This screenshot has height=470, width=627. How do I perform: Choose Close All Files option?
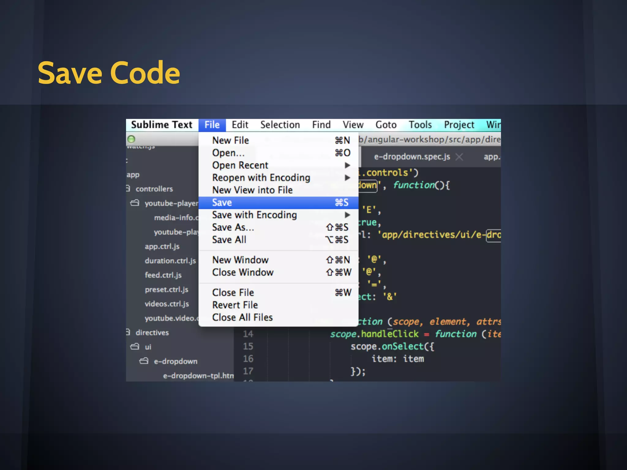(242, 317)
